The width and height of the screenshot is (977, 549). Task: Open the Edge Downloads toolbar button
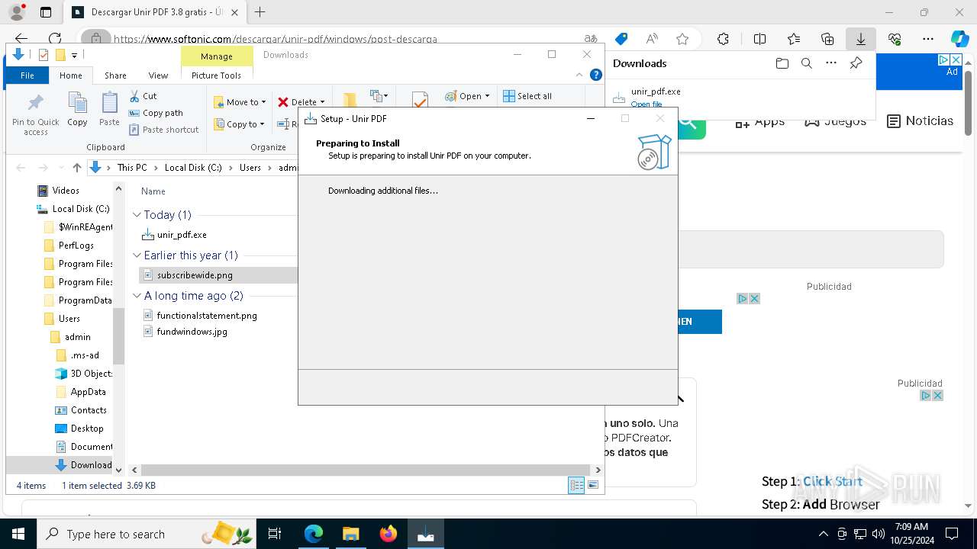coord(860,39)
